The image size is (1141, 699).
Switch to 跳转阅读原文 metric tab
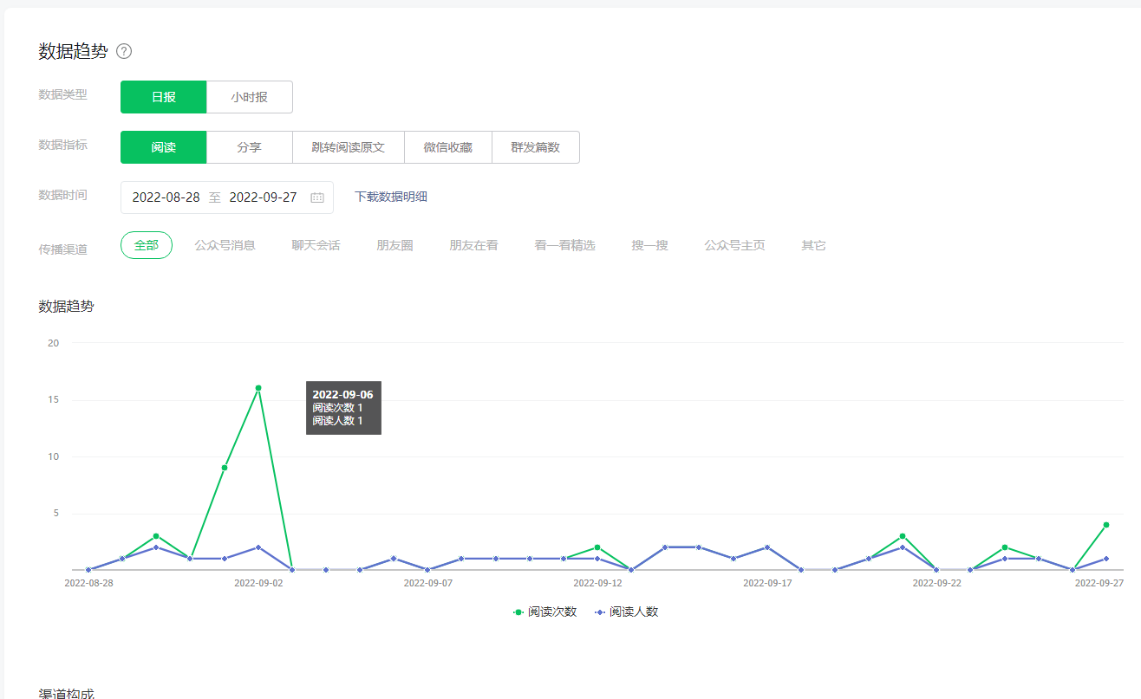tap(349, 147)
